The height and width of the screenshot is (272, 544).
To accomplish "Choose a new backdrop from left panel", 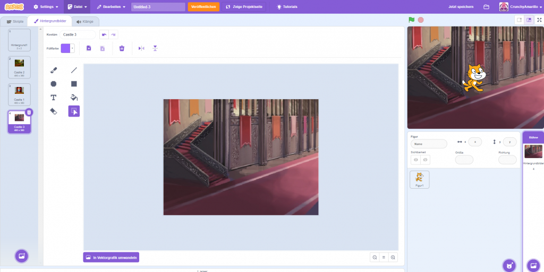I will (21, 257).
